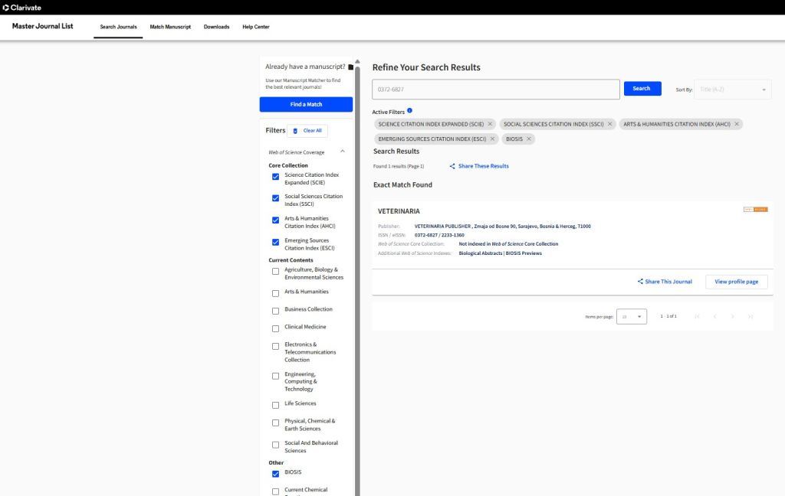Screen dimensions: 785x496
Task: Open the items per page dropdown
Action: coord(632,316)
